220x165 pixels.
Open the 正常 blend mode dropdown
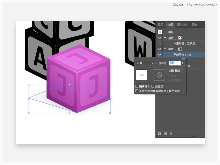[145, 63]
